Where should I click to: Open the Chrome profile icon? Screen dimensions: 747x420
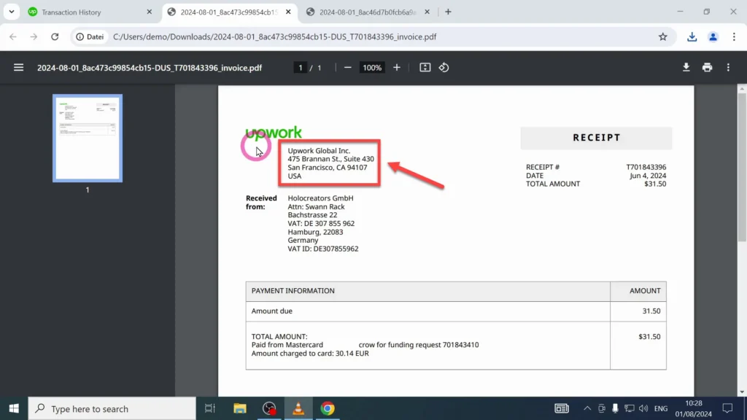[x=713, y=36]
